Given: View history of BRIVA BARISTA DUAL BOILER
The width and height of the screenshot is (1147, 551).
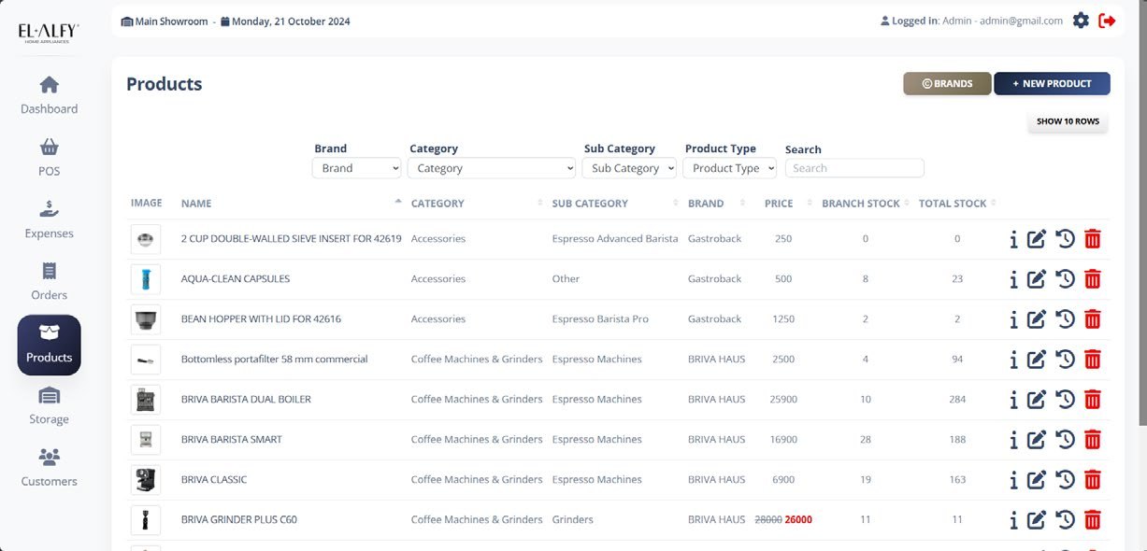Looking at the screenshot, I should pos(1065,400).
